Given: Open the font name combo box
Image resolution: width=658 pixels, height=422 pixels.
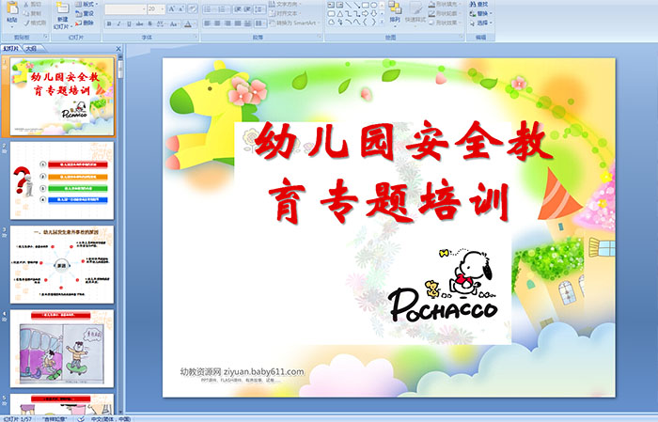Looking at the screenshot, I should 125,9.
